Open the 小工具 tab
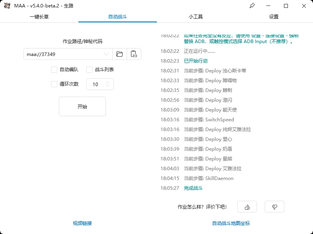 tap(195, 17)
